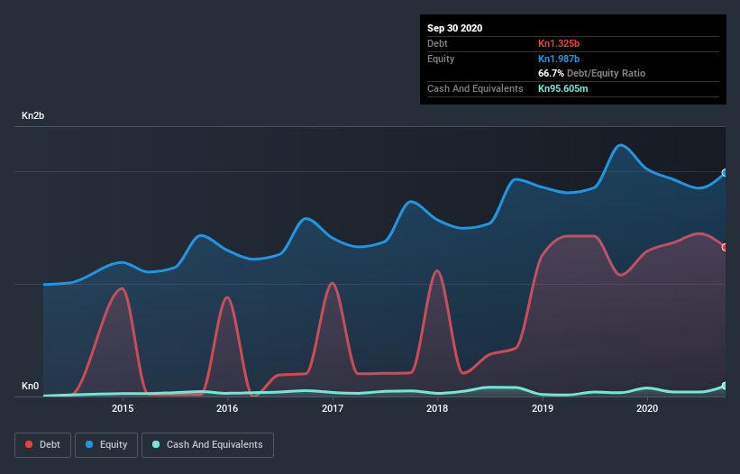Click the 2019 x-axis label

coord(543,408)
